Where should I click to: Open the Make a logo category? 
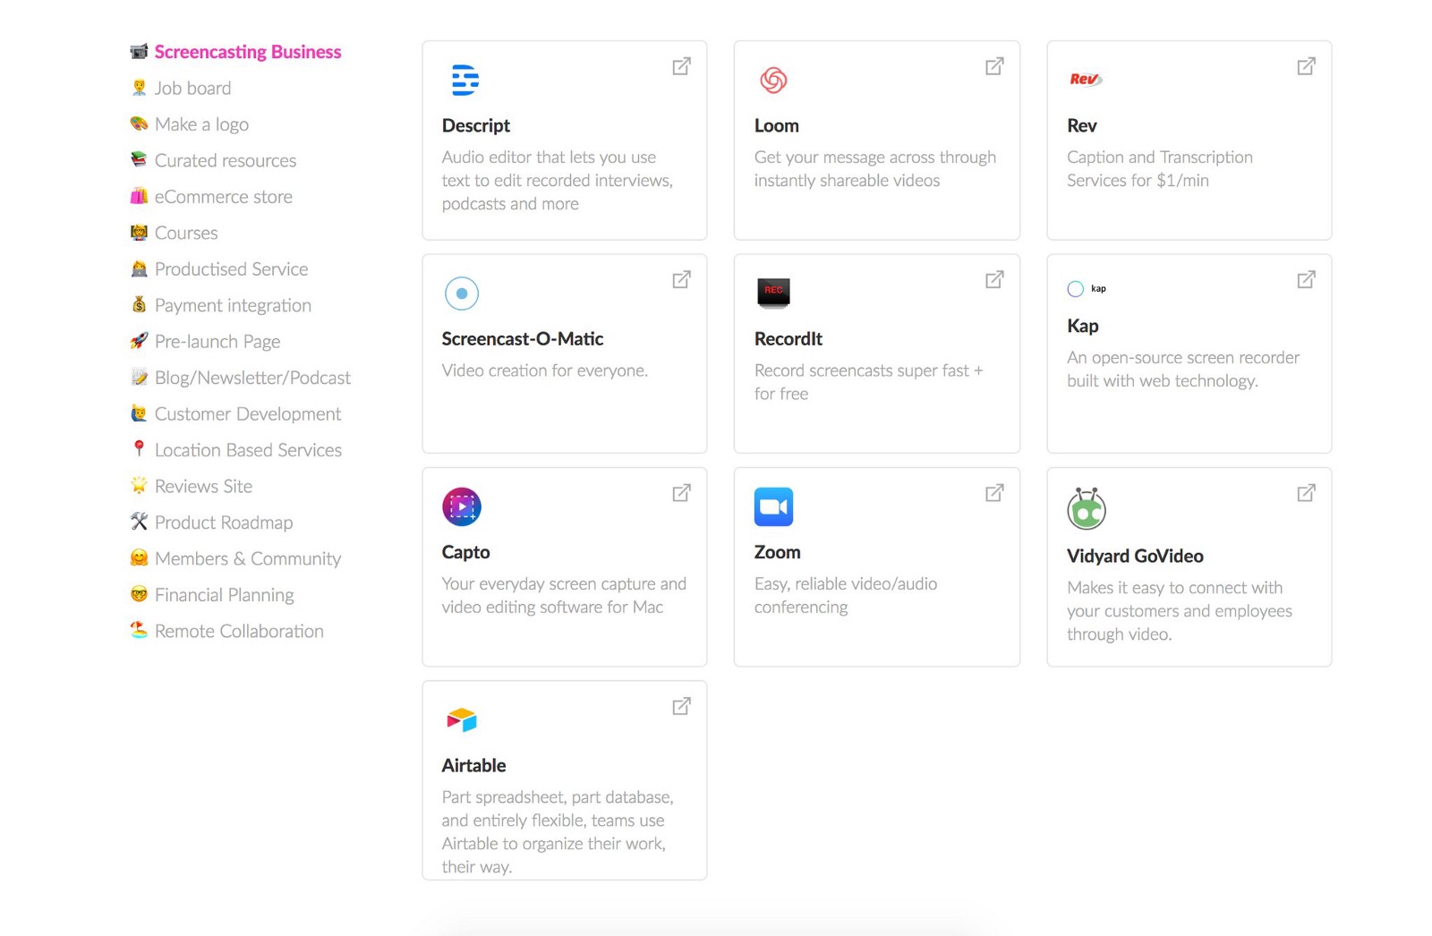(x=201, y=124)
